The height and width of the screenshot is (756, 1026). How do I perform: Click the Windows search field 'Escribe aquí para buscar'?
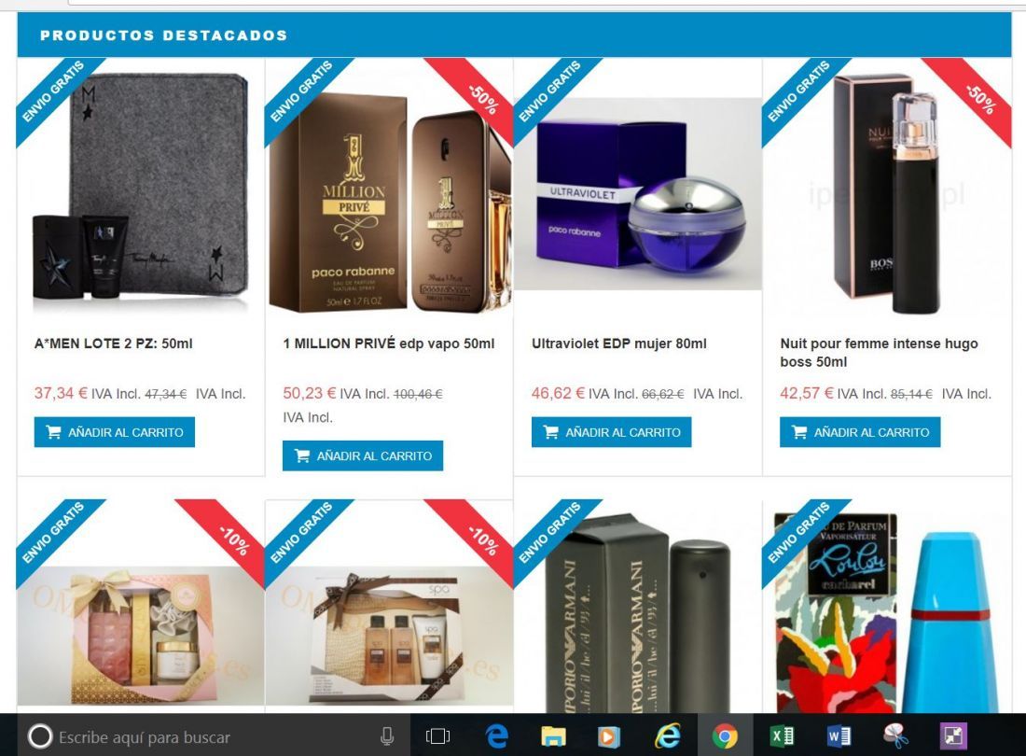click(213, 736)
